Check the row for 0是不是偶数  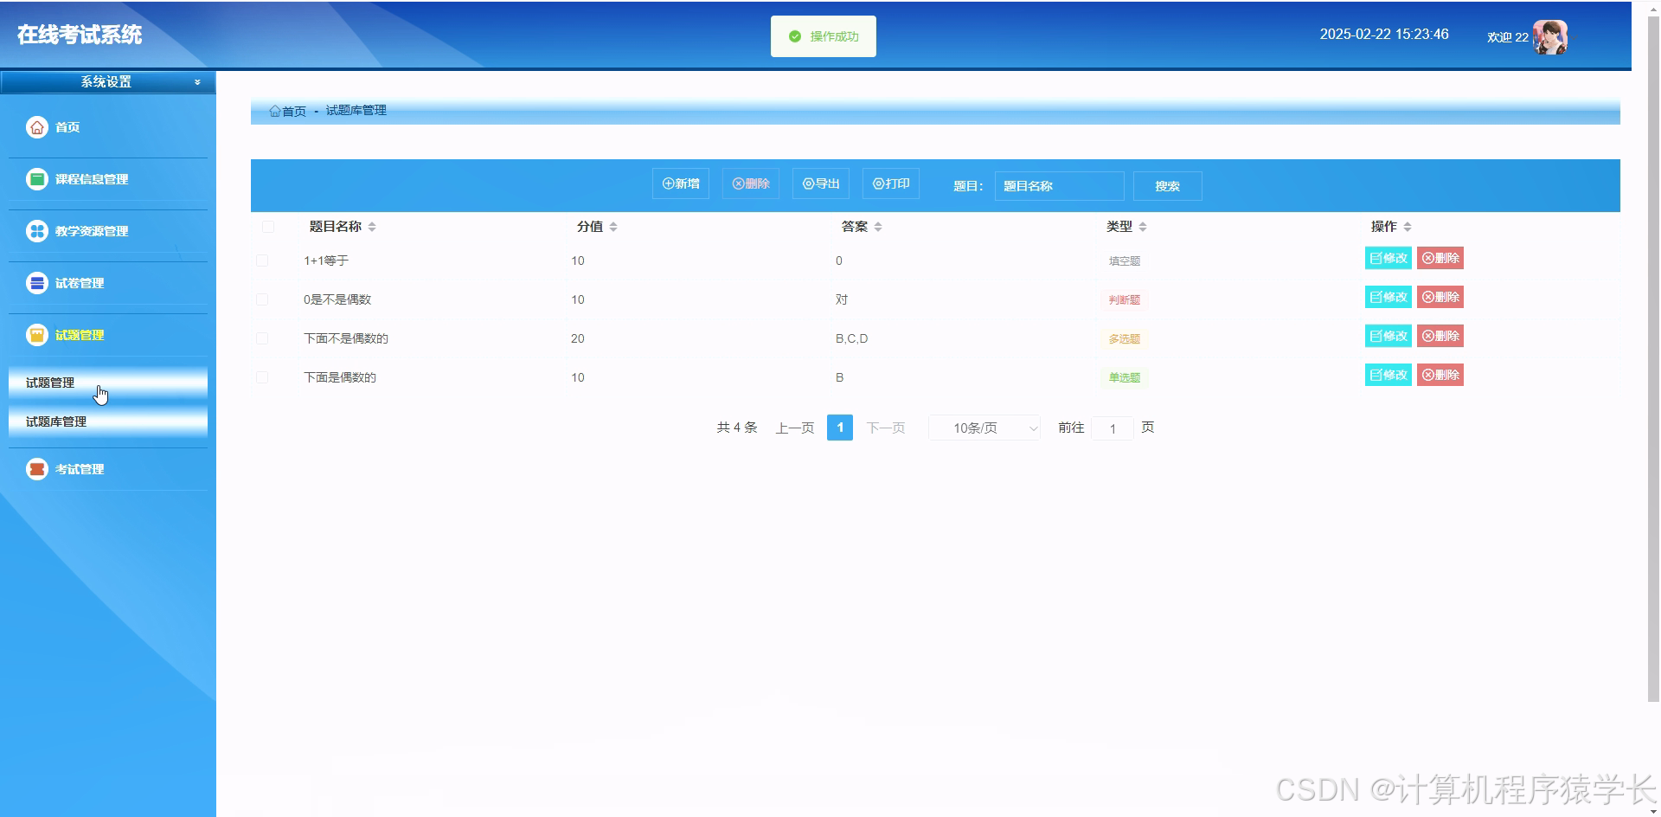coord(262,299)
